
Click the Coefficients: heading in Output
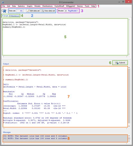(11, 101)
